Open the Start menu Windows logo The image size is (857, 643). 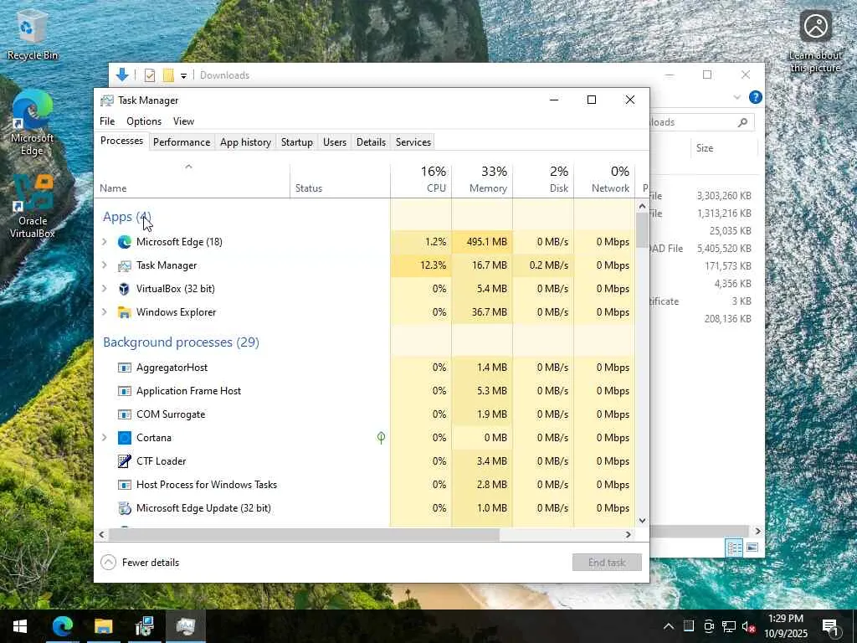point(20,626)
